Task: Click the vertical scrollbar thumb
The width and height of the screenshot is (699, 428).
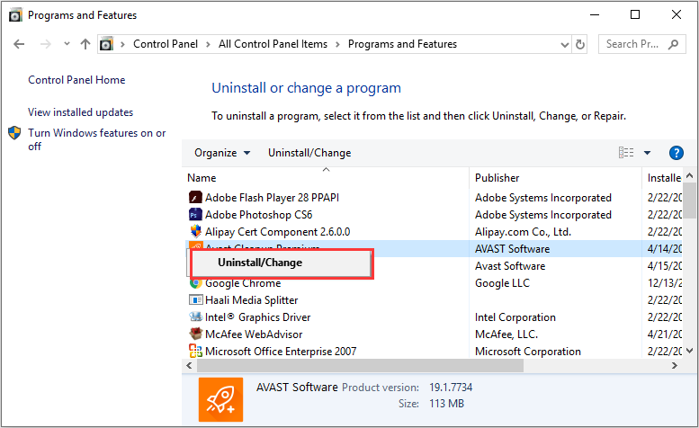Action: (690, 200)
